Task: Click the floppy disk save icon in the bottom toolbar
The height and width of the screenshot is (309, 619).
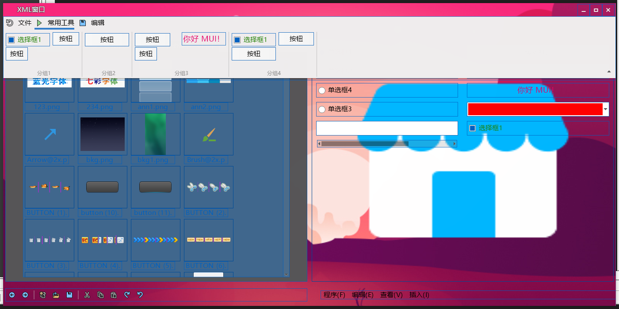Action: pos(69,295)
